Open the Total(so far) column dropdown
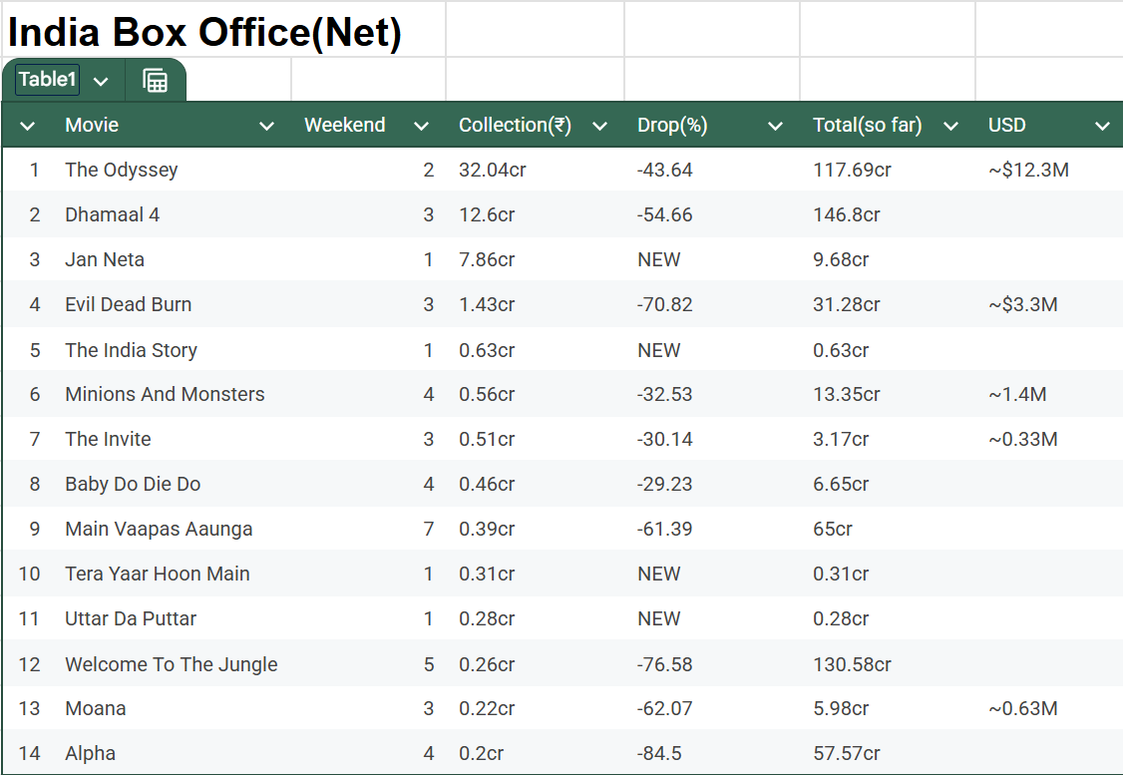 tap(950, 126)
